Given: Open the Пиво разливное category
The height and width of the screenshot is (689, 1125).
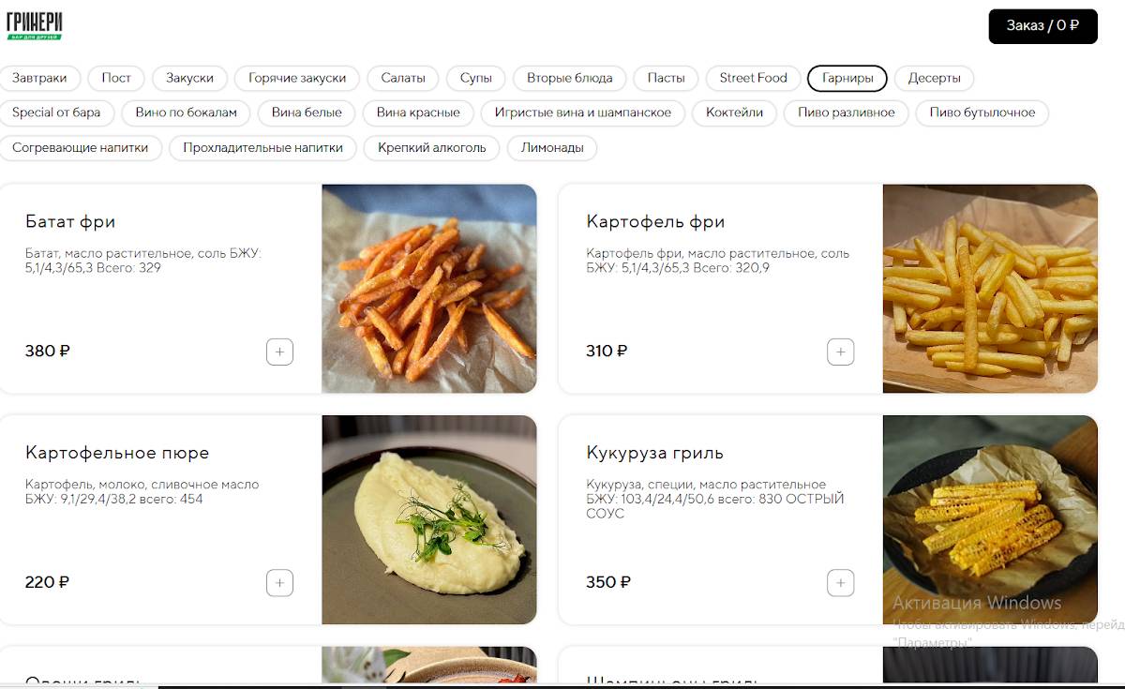Looking at the screenshot, I should click(x=847, y=112).
